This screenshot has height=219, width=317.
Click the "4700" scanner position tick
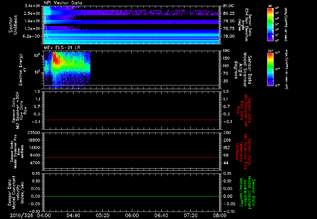tap(35, 163)
